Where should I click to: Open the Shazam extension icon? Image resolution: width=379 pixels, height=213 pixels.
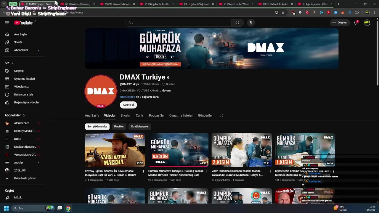point(335,12)
